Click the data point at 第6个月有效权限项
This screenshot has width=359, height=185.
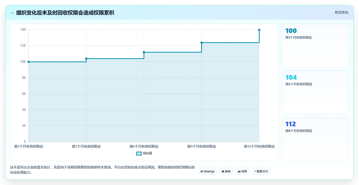coord(144,52)
